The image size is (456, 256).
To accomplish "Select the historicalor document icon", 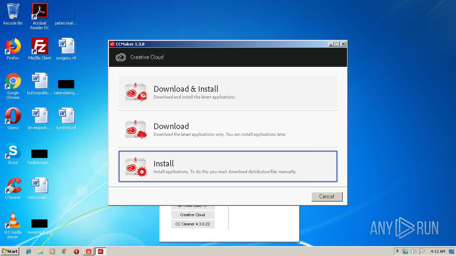I will [40, 188].
